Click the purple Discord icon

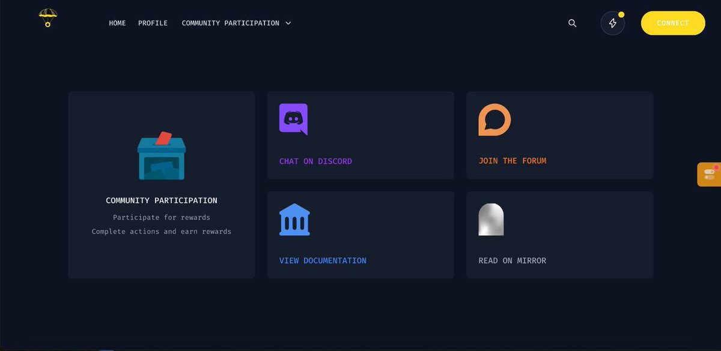coord(293,119)
